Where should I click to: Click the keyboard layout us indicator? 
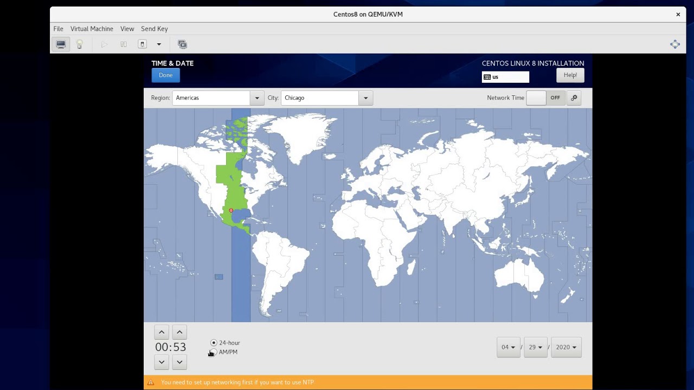pyautogui.click(x=505, y=77)
